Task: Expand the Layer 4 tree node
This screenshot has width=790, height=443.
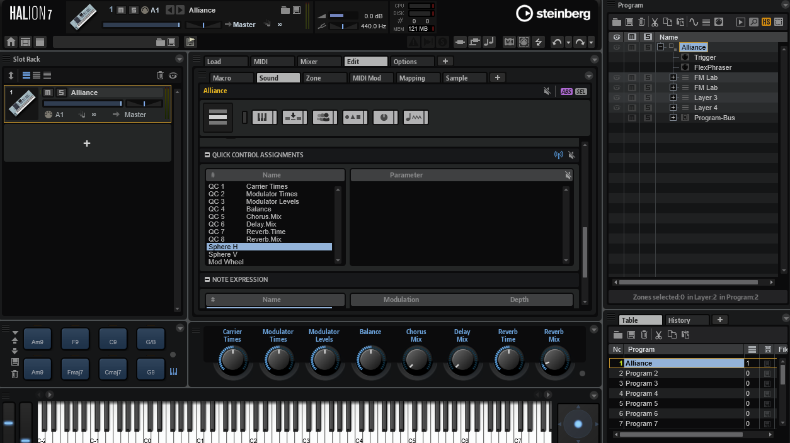Action: pyautogui.click(x=673, y=108)
